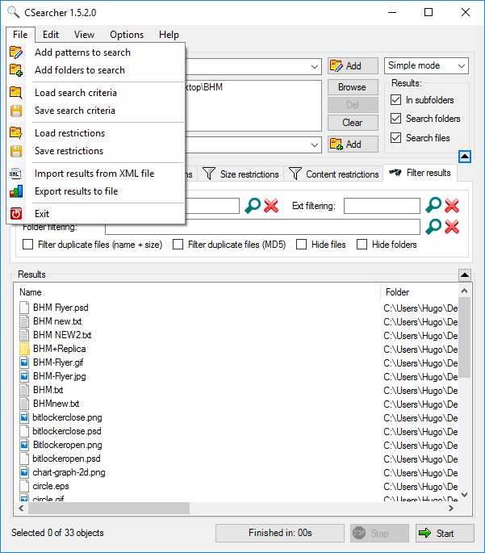Choose Load search criteria menu entry

click(96, 92)
